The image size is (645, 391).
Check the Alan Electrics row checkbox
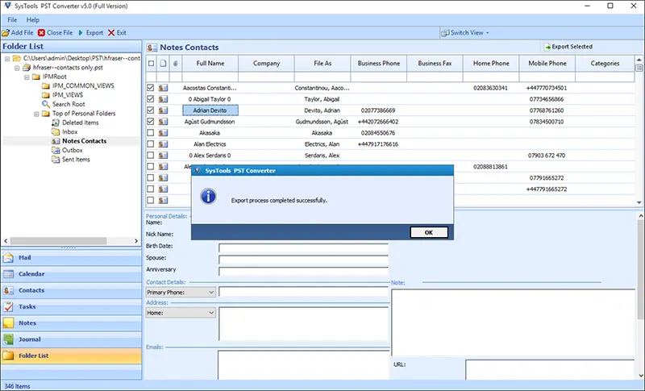pyautogui.click(x=151, y=144)
